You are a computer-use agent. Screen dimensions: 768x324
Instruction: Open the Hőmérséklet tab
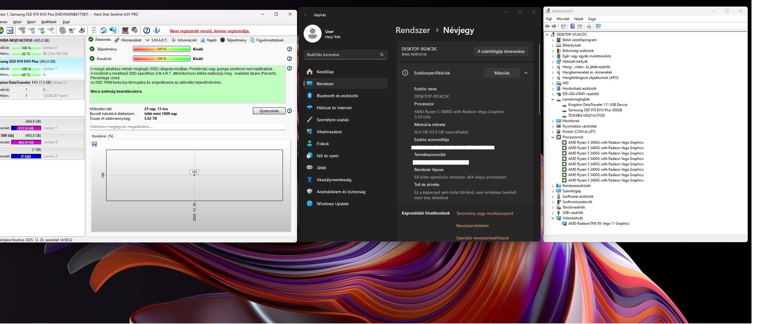coord(128,40)
